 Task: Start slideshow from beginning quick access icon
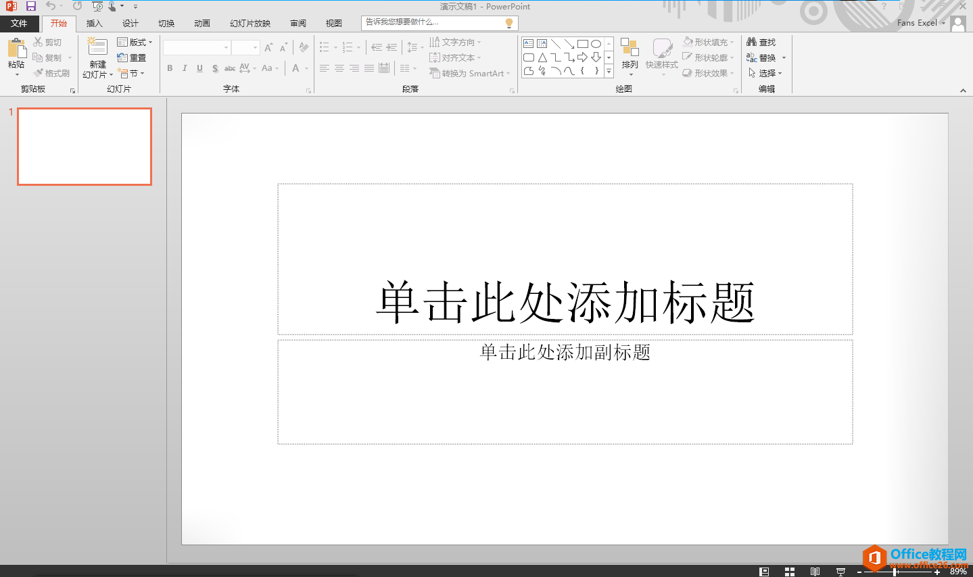[x=97, y=6]
